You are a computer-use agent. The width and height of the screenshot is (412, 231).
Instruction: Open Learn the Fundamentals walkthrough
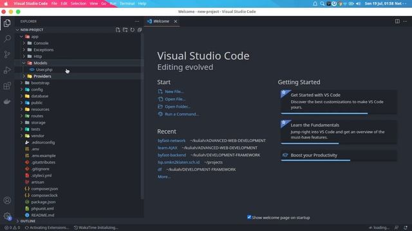(339, 132)
